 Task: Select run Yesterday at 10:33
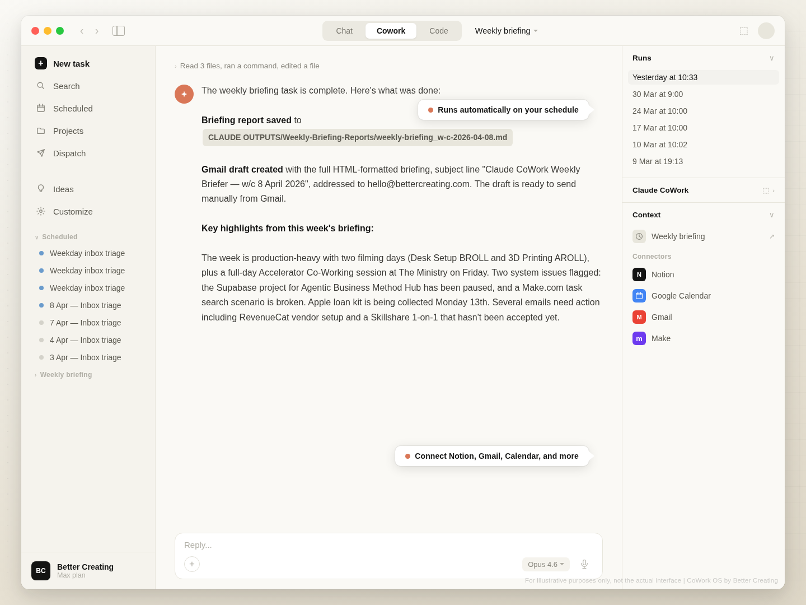coord(704,77)
